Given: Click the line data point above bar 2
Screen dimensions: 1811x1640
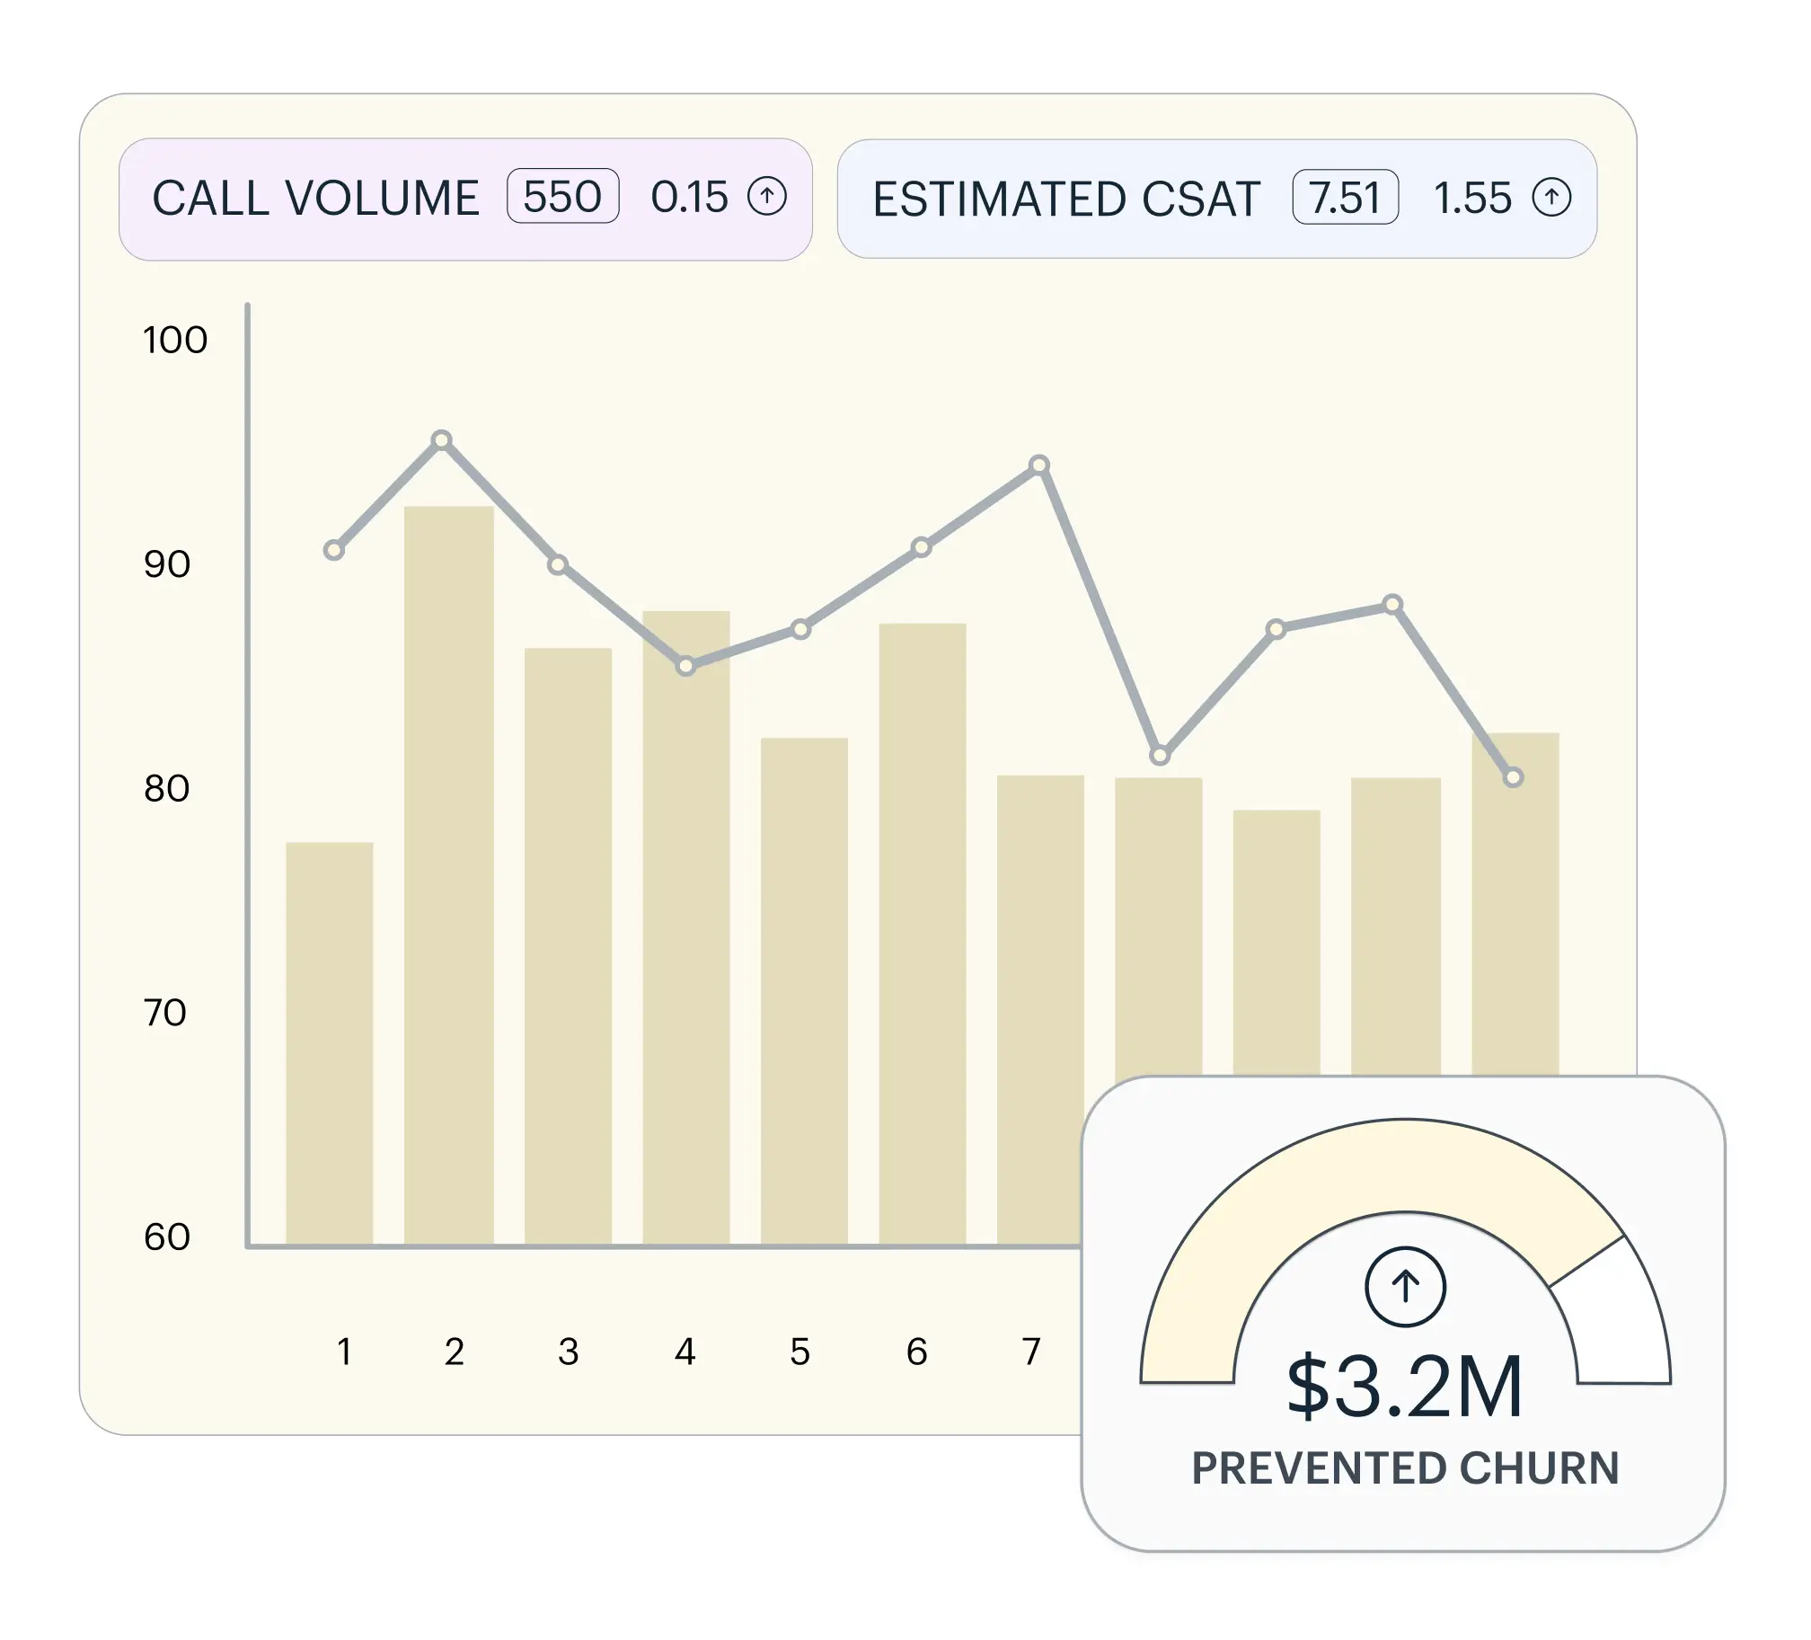Looking at the screenshot, I should [x=441, y=440].
